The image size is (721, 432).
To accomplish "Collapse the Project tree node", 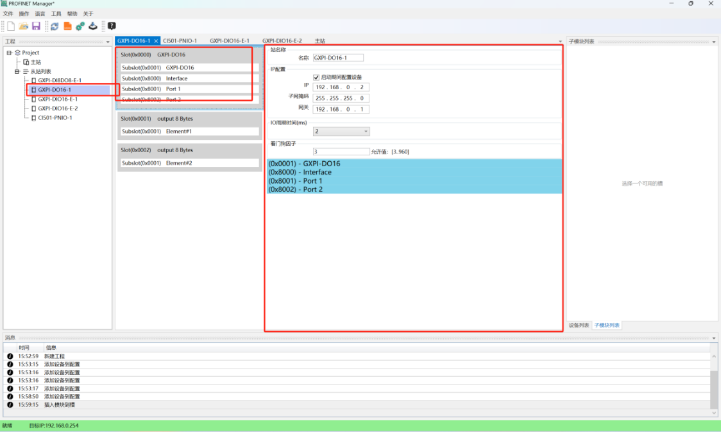I will click(9, 53).
